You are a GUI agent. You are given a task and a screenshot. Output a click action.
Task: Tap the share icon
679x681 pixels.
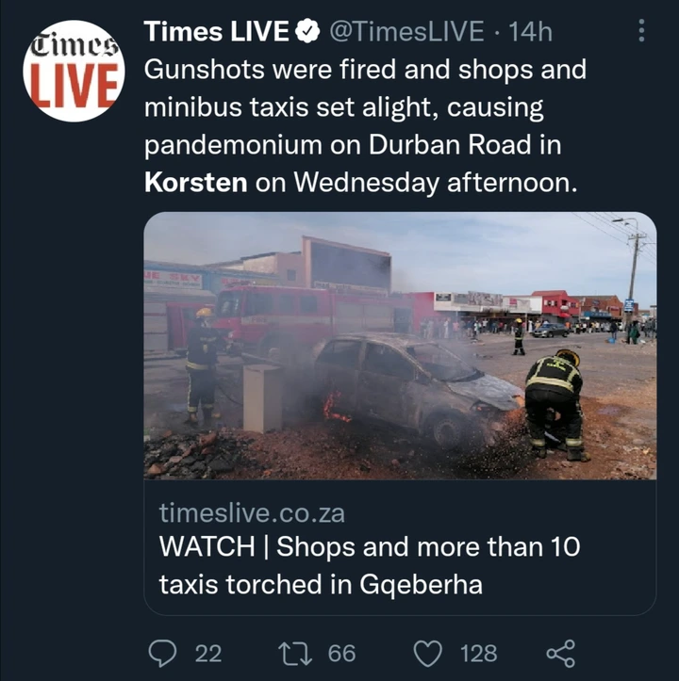click(561, 653)
